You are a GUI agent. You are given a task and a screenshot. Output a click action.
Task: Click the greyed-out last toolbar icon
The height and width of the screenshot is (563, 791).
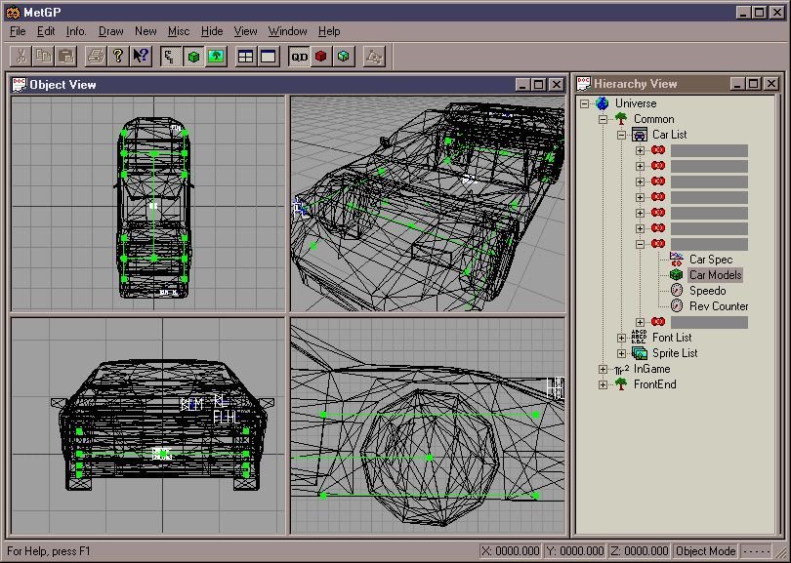[374, 56]
